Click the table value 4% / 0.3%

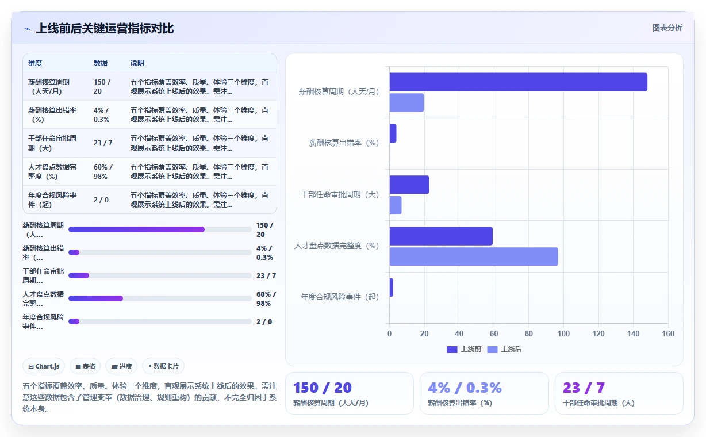(x=101, y=115)
